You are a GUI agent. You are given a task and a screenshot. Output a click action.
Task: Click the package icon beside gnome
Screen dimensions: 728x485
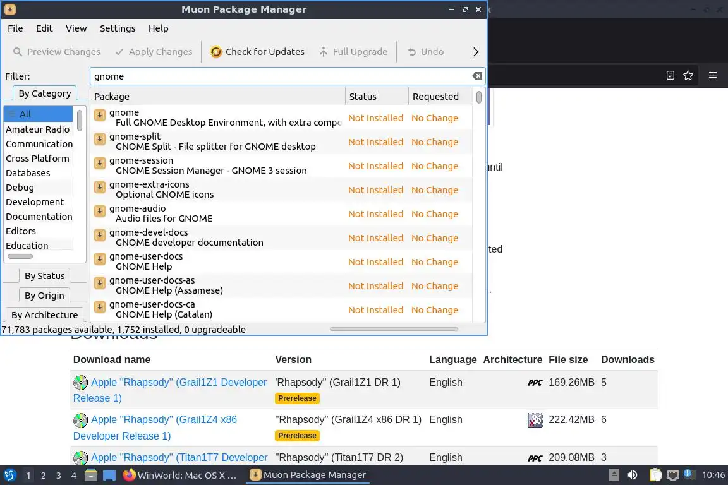click(100, 115)
